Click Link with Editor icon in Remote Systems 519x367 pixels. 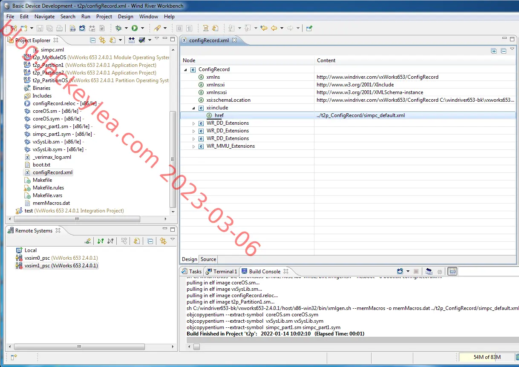tap(163, 241)
